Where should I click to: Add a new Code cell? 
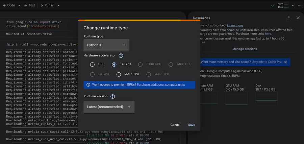9,5
